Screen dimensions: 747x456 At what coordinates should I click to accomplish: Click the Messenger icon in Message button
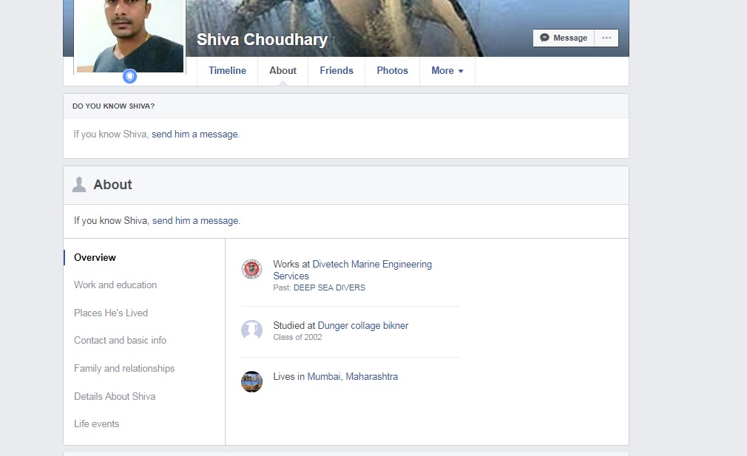544,38
